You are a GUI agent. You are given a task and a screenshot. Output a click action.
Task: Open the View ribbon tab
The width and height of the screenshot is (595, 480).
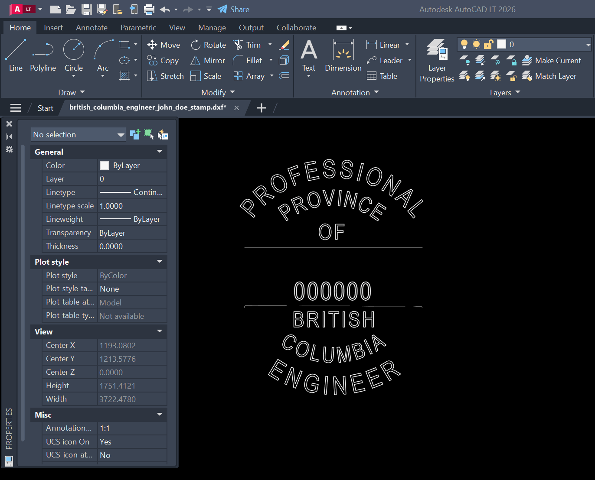177,27
